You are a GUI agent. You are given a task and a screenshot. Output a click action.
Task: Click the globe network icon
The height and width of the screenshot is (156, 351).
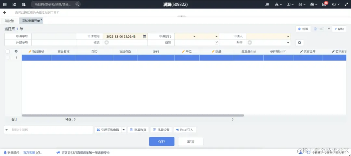[x=24, y=4]
